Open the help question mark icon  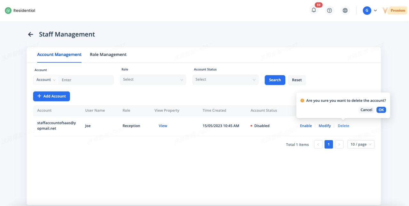pos(329,11)
